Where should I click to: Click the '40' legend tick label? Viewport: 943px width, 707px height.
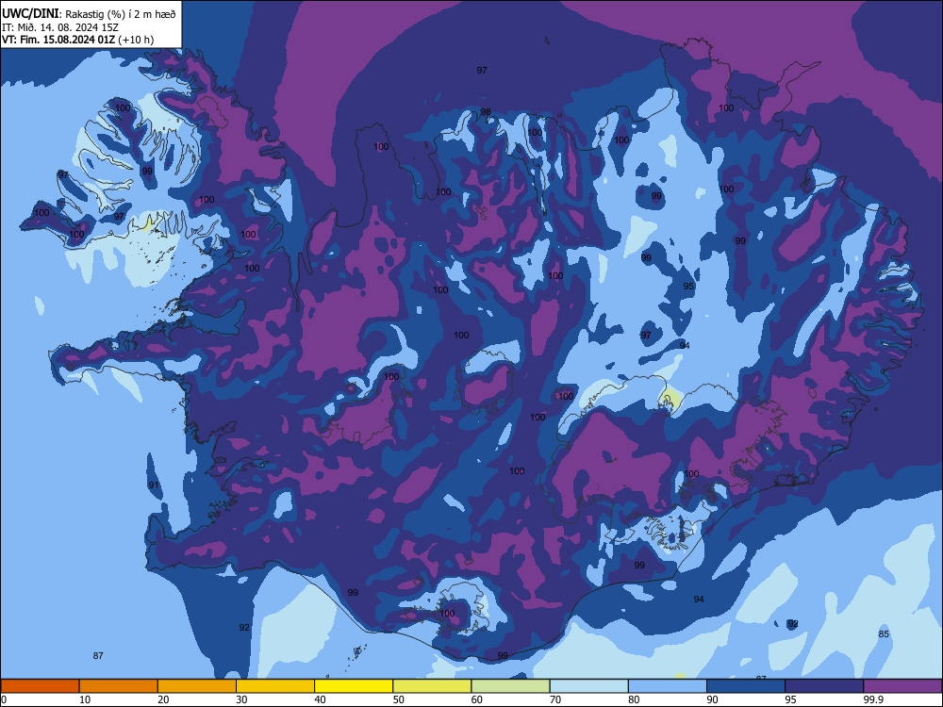[x=321, y=699]
